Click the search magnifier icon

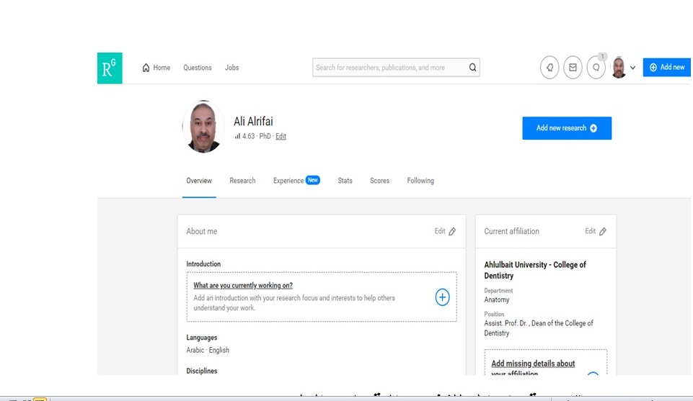472,68
